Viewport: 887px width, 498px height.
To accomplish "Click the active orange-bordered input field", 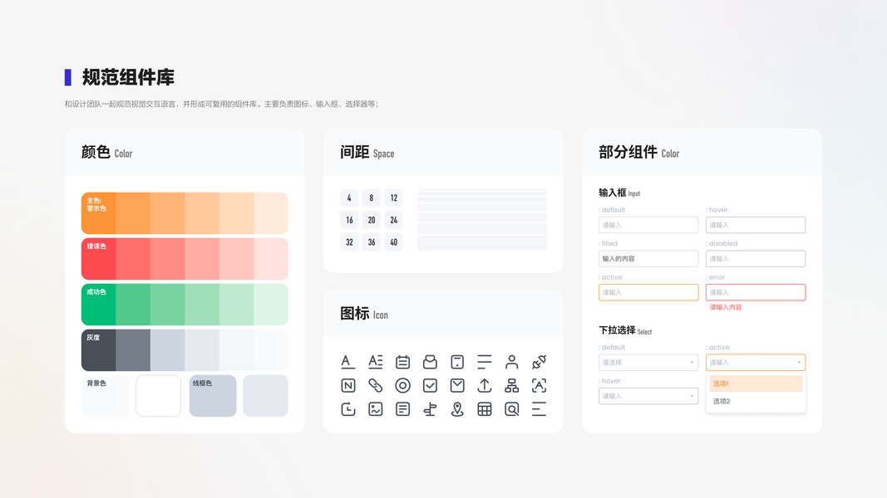I will tap(648, 292).
